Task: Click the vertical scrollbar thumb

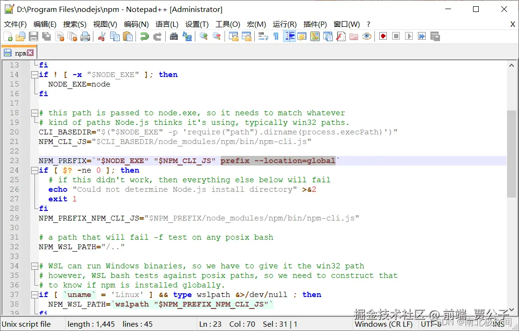Action: [511, 154]
